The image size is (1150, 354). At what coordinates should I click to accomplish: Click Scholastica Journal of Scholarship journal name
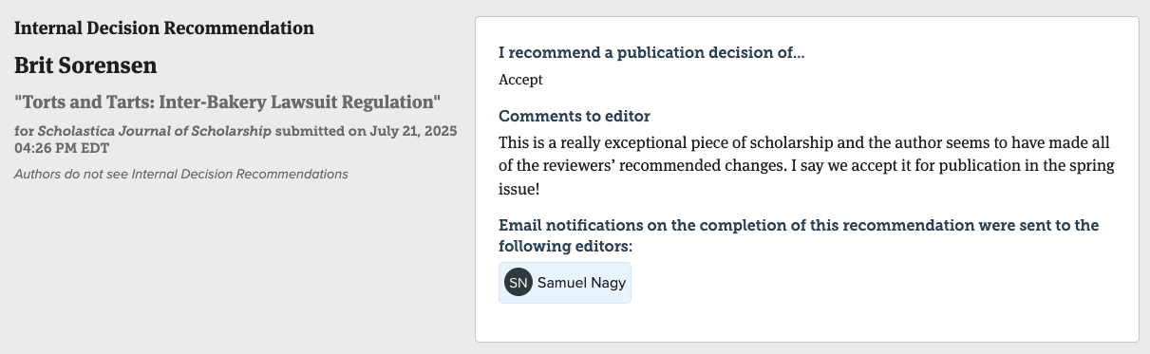pos(154,131)
